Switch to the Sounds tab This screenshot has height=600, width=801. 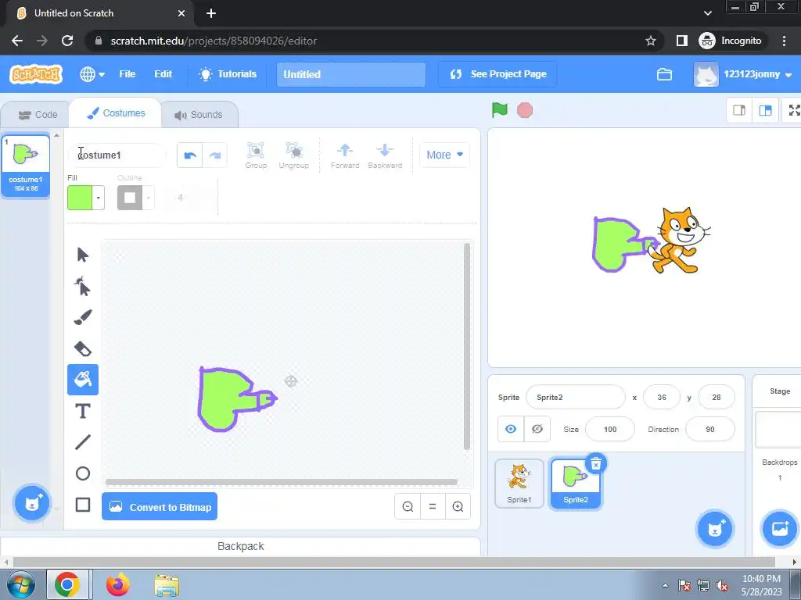point(199,115)
